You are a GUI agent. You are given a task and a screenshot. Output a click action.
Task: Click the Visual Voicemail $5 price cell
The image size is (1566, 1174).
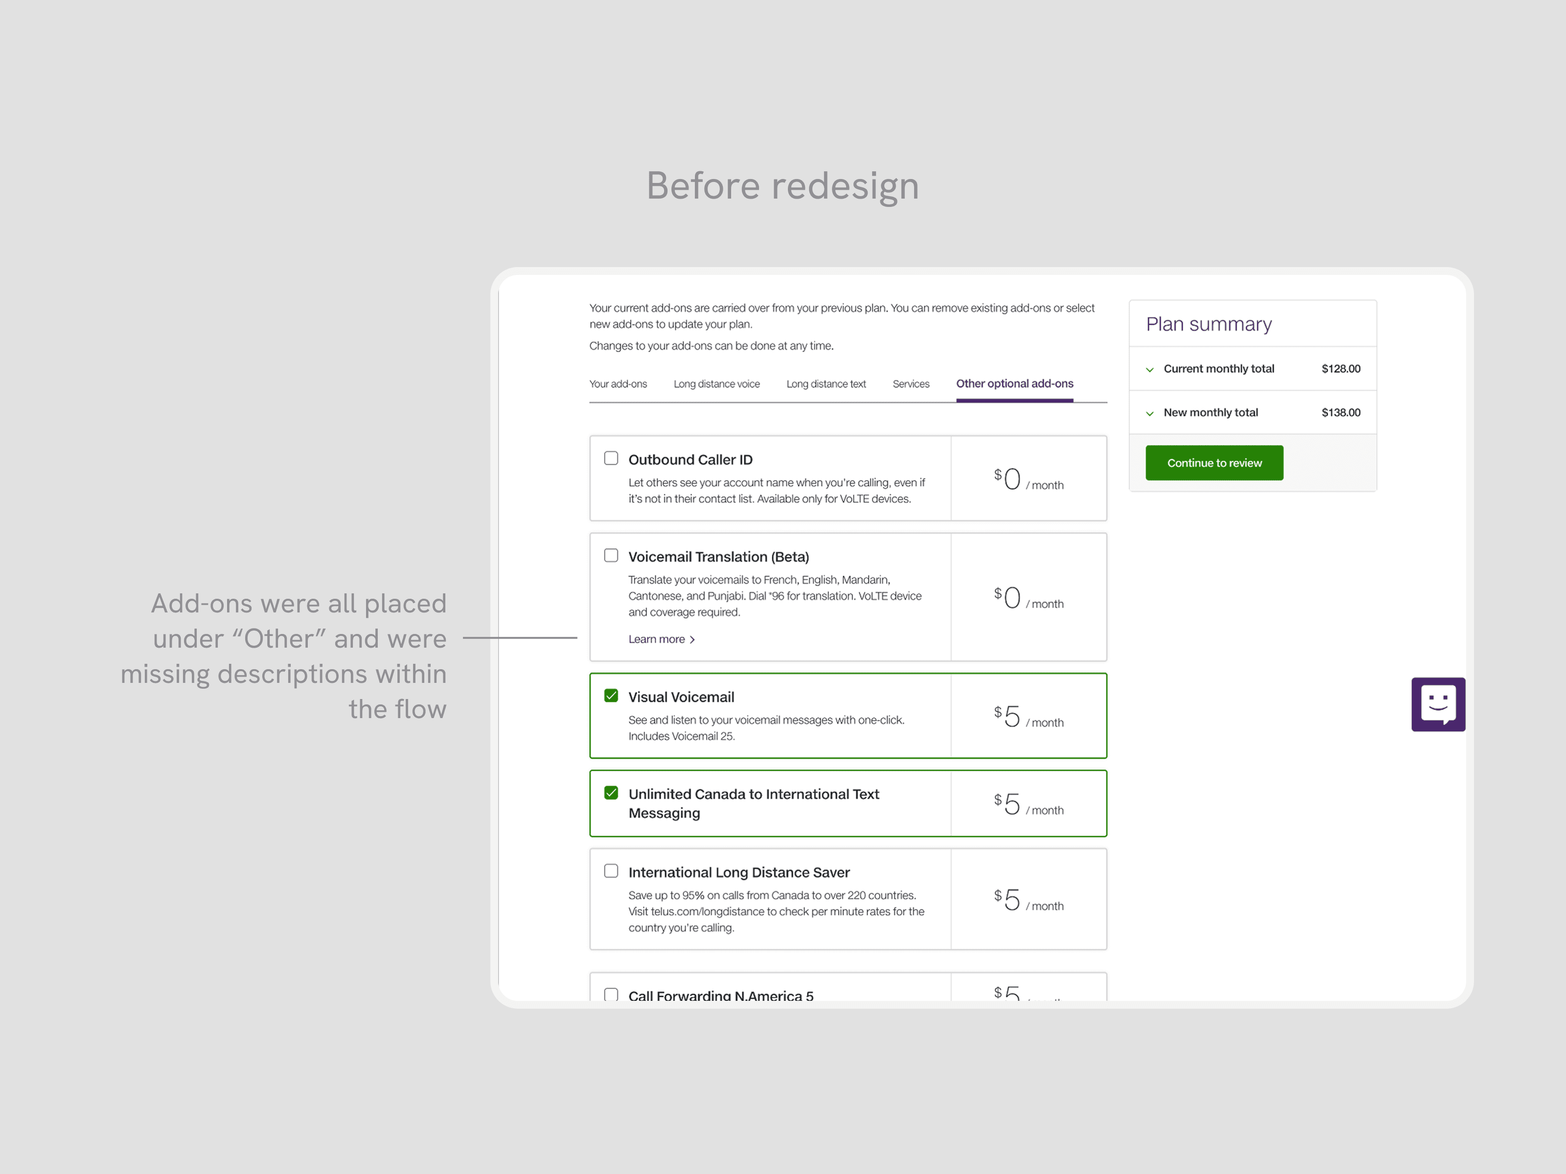coord(1028,716)
